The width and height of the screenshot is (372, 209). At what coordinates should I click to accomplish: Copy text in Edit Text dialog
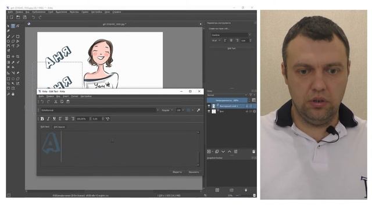point(62,102)
